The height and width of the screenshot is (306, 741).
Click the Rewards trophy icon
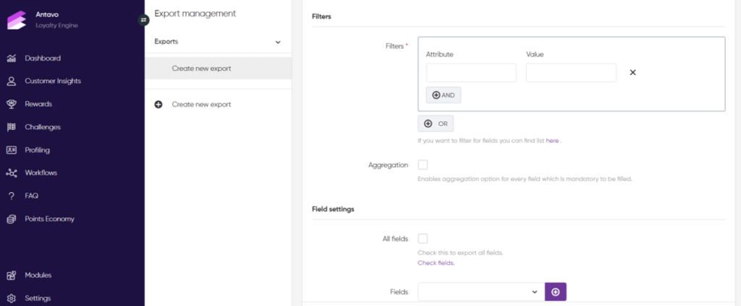(x=12, y=104)
